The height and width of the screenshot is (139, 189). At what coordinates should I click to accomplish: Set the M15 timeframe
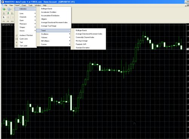(12, 21)
